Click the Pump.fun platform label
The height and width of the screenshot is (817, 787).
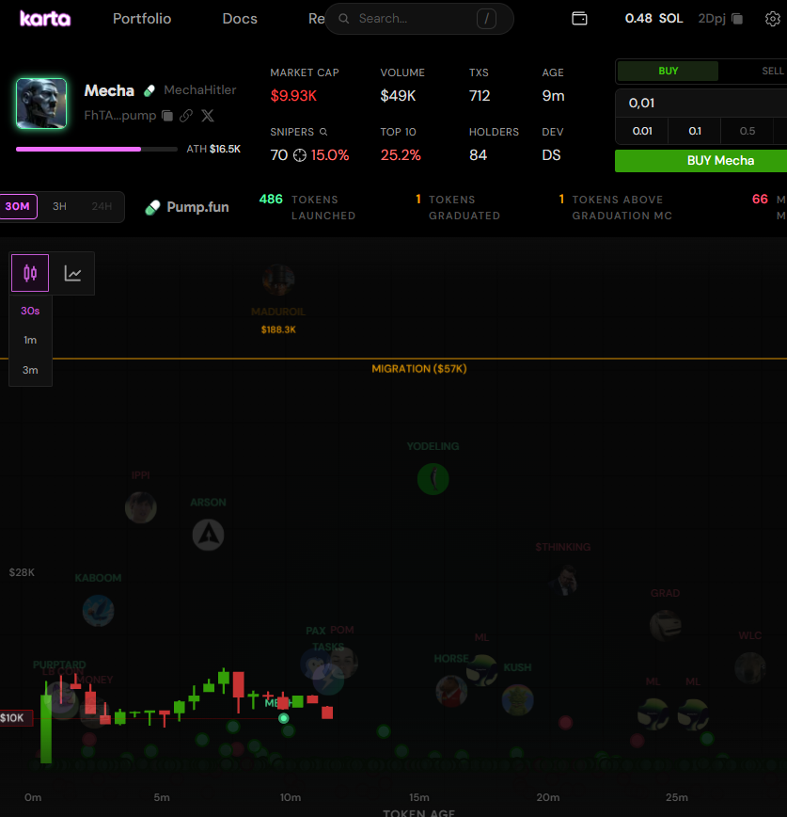[187, 207]
